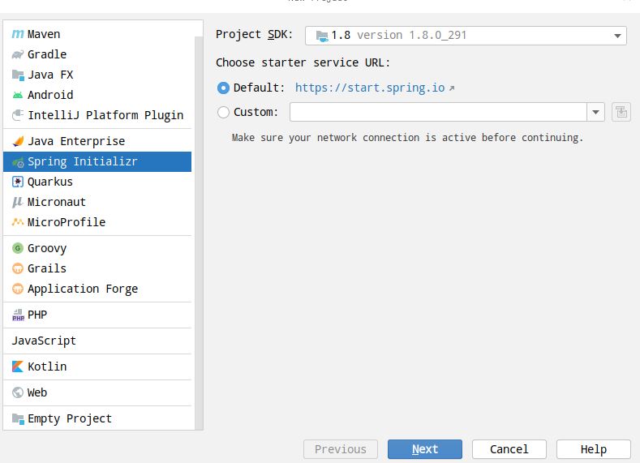Click the project list vertical scrollbar
Viewport: 640px width, 463px height.
click(x=199, y=233)
